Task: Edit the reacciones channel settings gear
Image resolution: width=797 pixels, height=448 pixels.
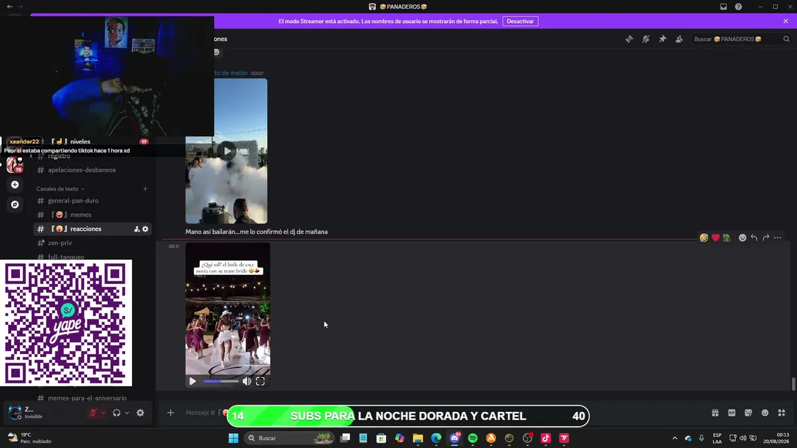Action: (x=145, y=229)
